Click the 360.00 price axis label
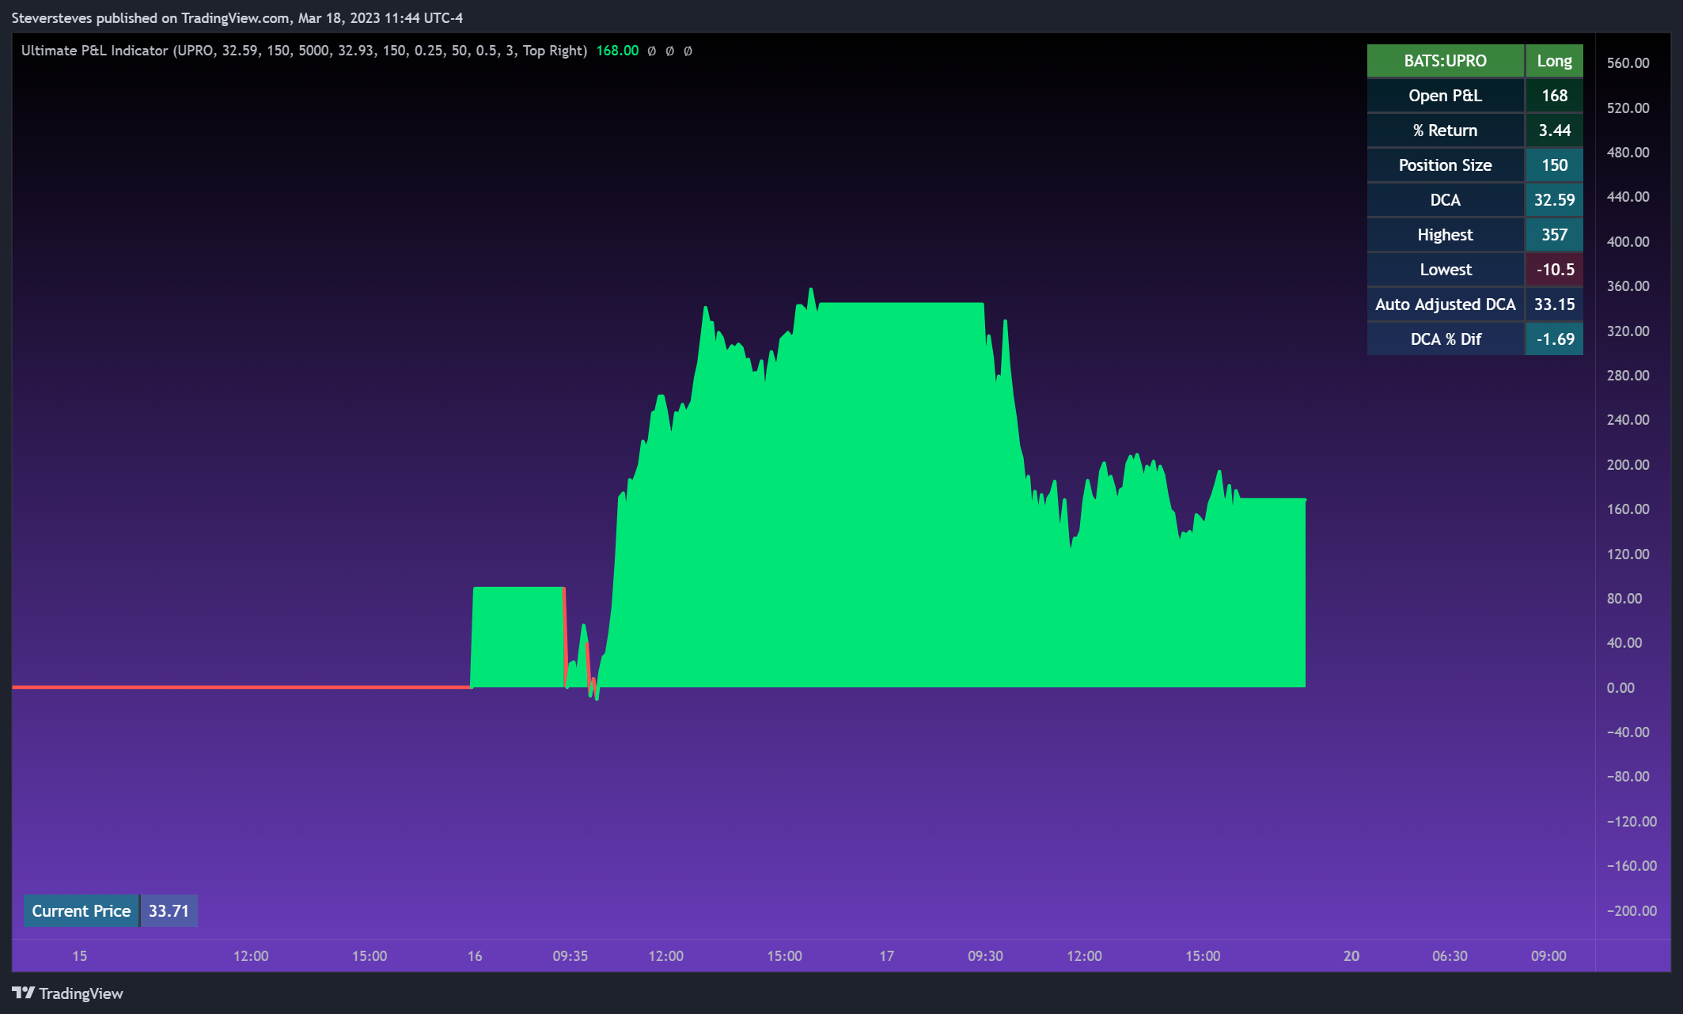The width and height of the screenshot is (1683, 1014). (1628, 286)
